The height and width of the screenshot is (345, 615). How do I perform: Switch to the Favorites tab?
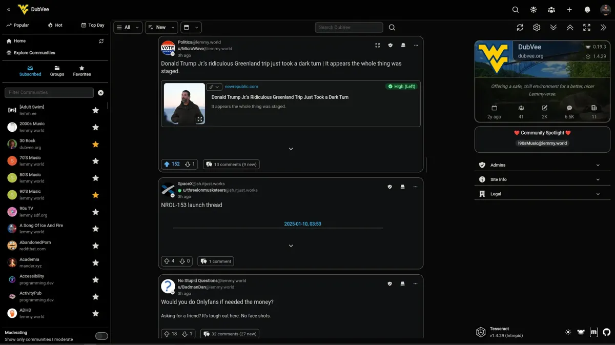82,71
